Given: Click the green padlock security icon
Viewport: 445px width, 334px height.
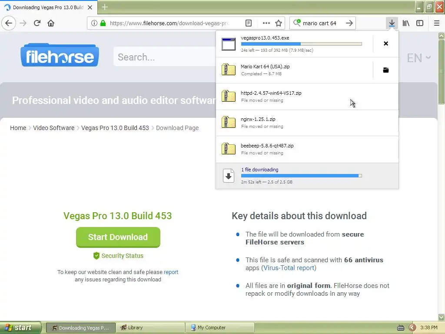Looking at the screenshot, I should click(103, 23).
